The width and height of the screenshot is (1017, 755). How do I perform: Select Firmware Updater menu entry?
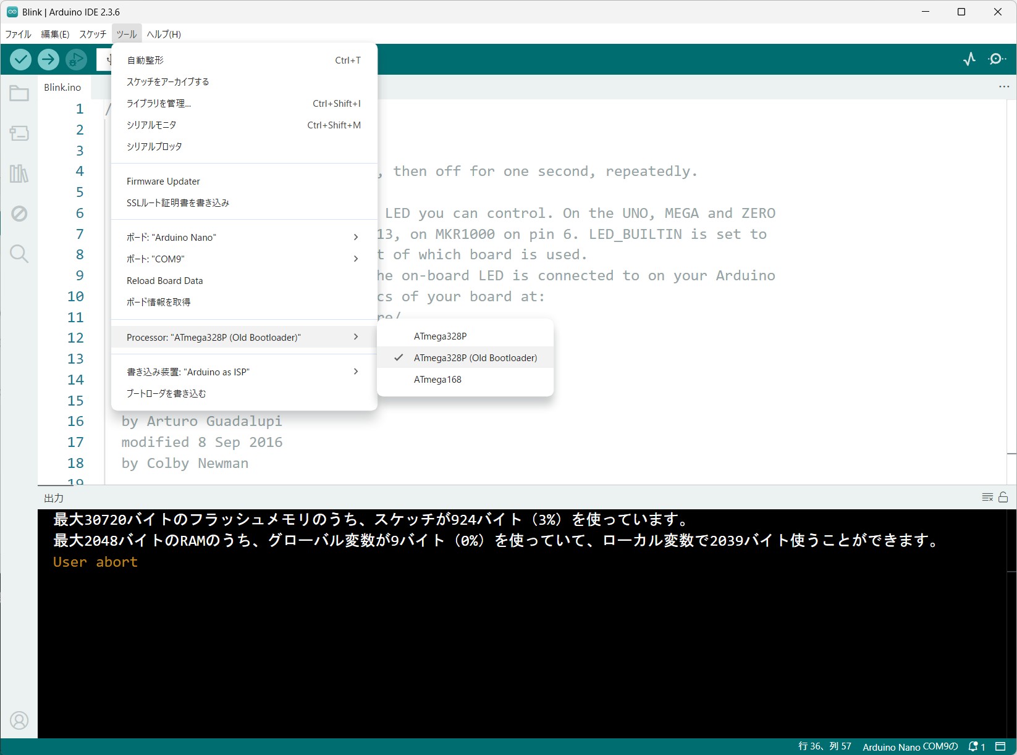[163, 181]
